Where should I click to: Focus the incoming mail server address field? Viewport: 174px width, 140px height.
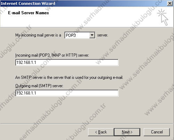[67, 63]
